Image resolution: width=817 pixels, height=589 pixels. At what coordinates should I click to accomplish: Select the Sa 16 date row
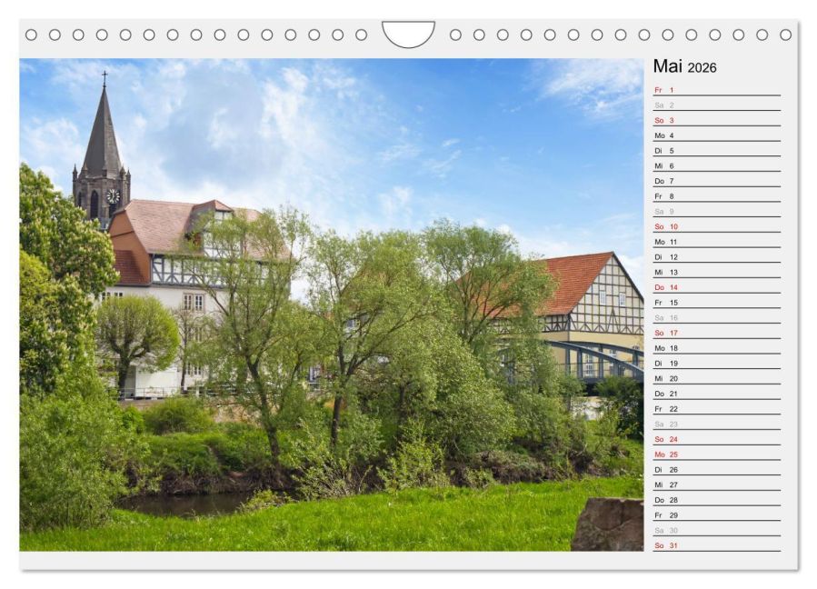point(717,317)
